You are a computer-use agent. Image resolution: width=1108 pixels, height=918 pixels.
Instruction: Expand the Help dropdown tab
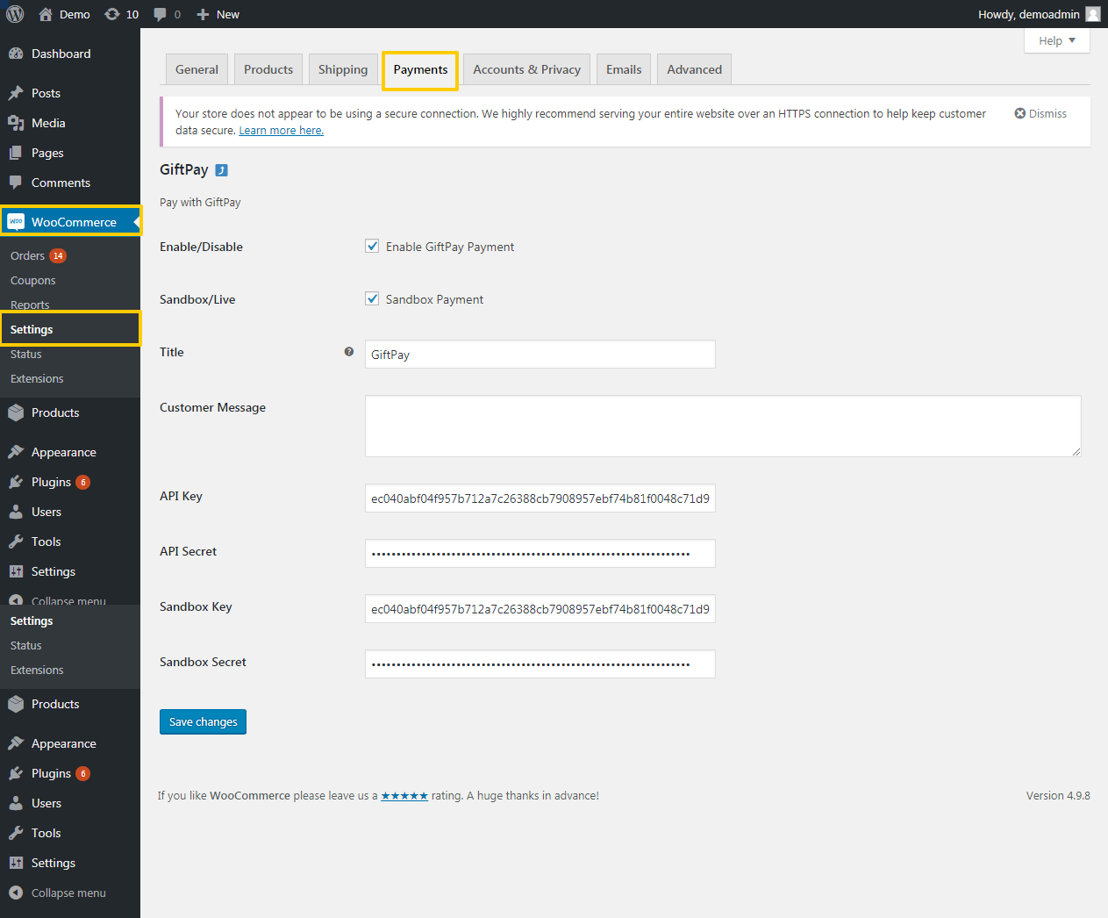pos(1057,40)
